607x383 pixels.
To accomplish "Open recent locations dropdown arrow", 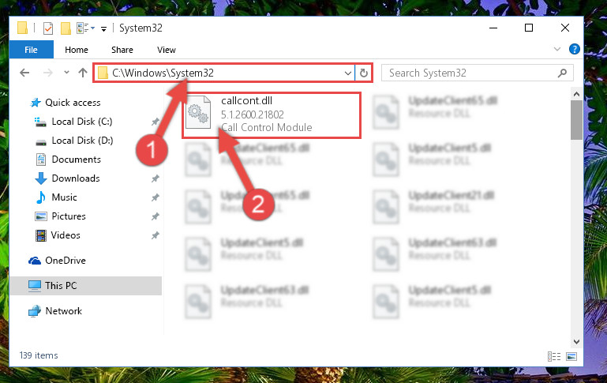I will 66,73.
